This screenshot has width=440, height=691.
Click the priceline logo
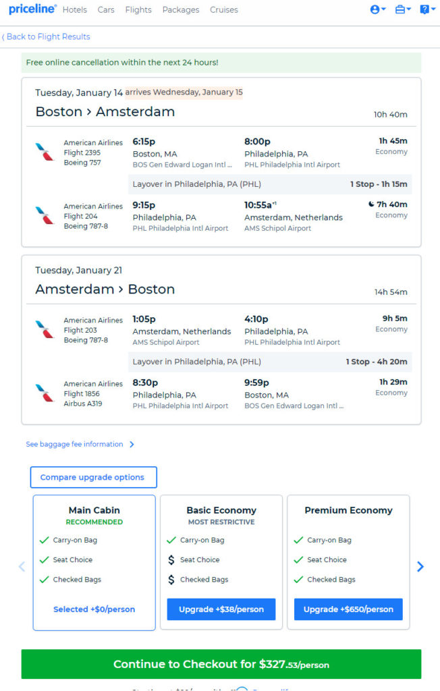point(32,9)
